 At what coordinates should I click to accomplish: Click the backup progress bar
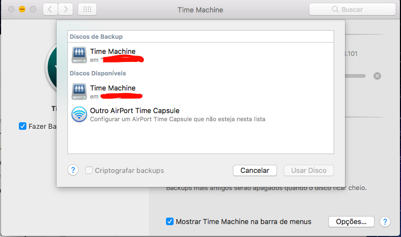[x=356, y=76]
